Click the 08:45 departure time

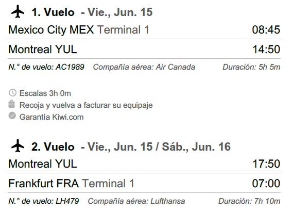coord(266,29)
